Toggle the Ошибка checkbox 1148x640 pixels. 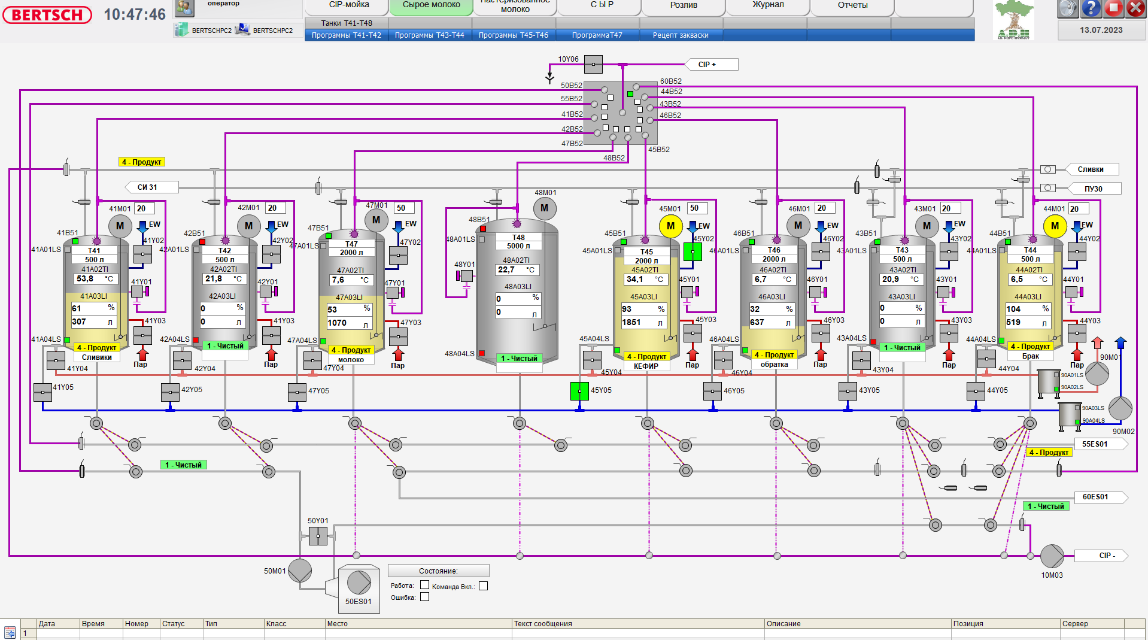[424, 597]
